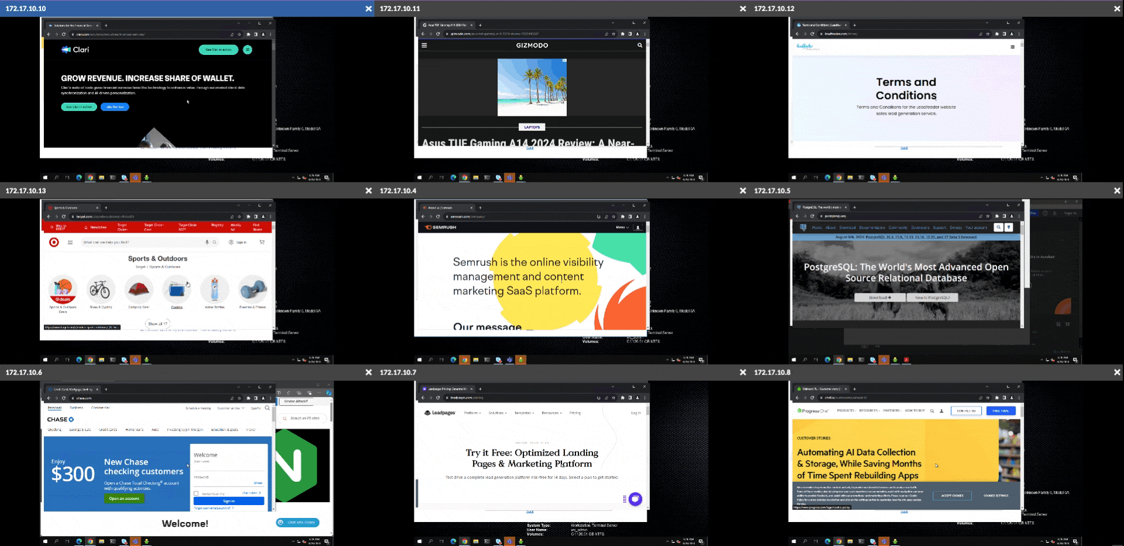
Task: Click the LAPTOPS category tag on Gizmodo
Action: (x=532, y=127)
